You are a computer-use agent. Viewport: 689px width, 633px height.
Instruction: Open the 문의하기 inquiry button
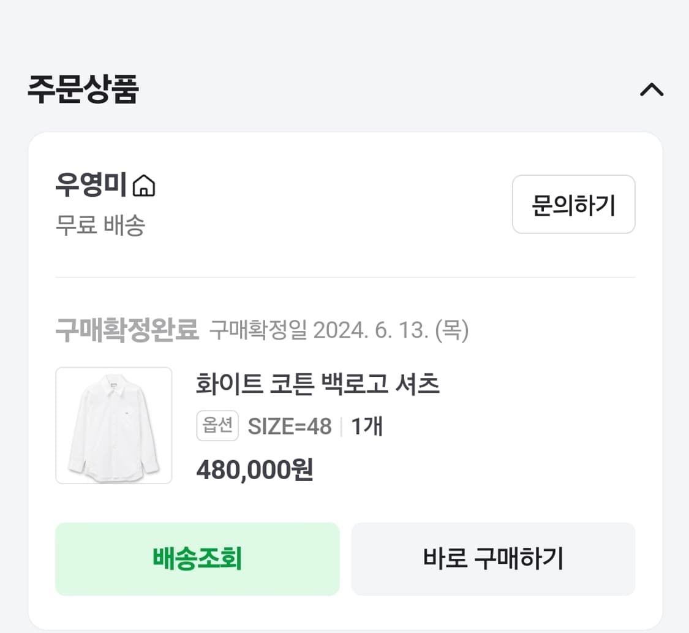point(573,204)
